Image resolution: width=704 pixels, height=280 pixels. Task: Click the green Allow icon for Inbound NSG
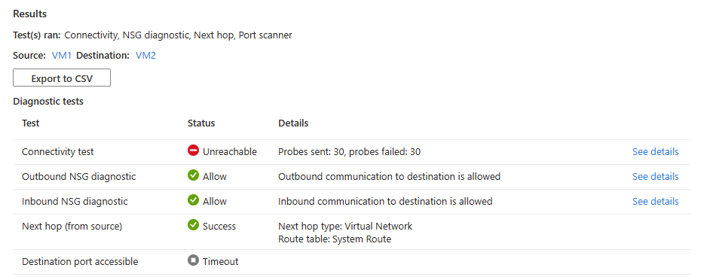coord(193,201)
